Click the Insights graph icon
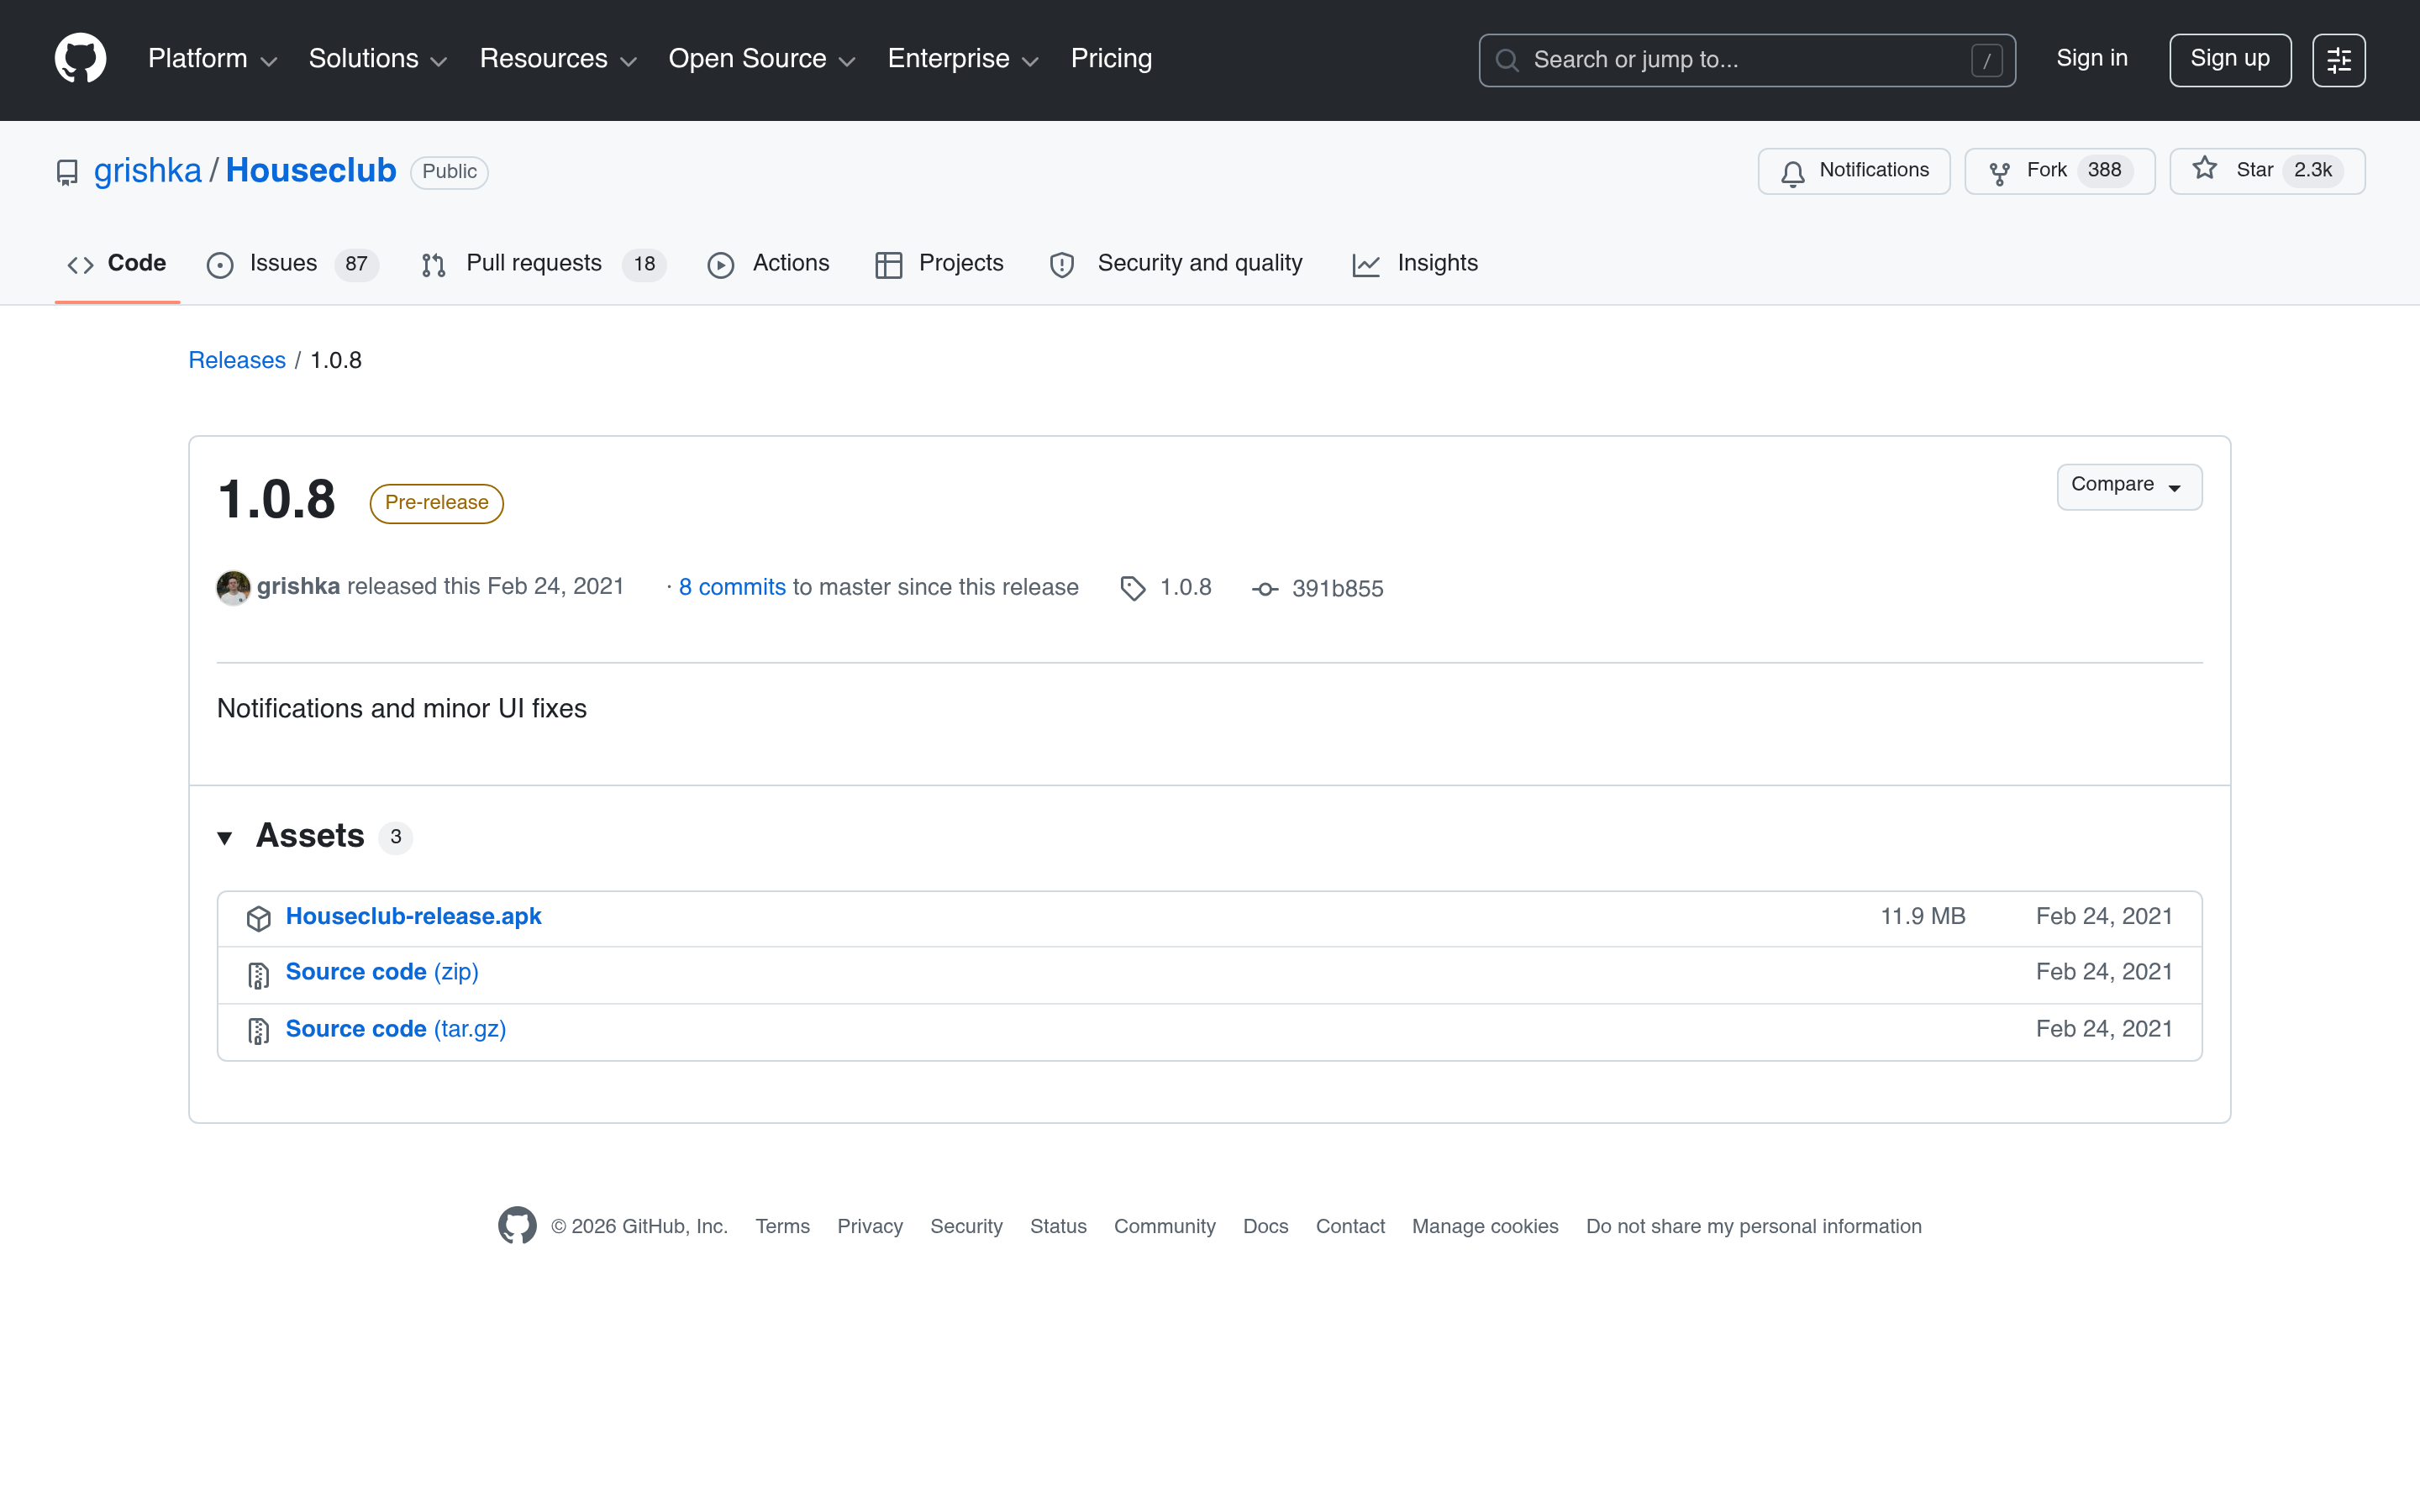2420x1512 pixels. 1366,265
